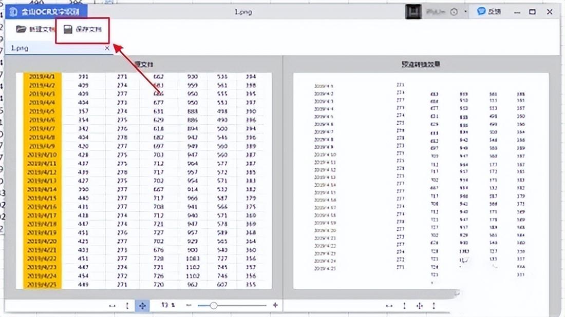Click the 1.png file name in title bar
Image resolution: width=565 pixels, height=317 pixels.
(243, 12)
